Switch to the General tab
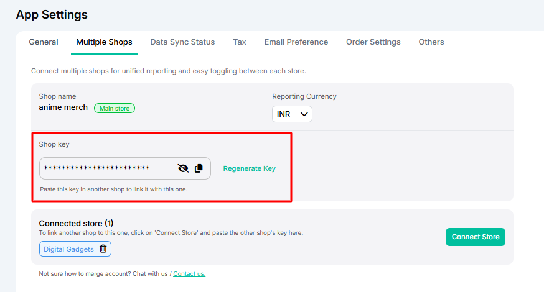 coord(44,42)
